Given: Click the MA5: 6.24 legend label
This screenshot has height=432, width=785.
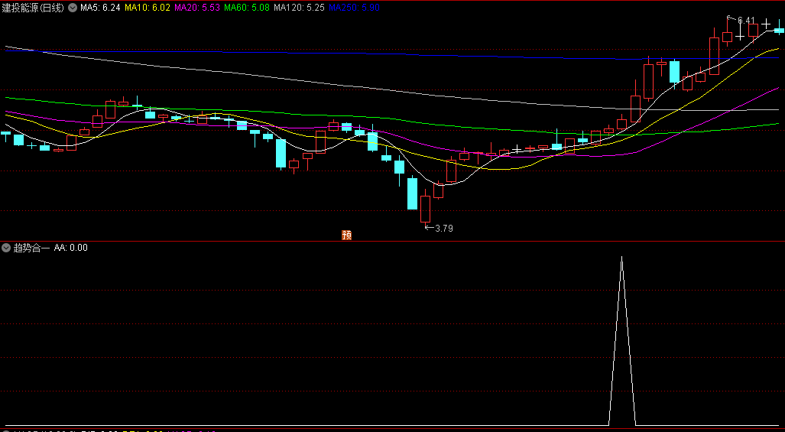Looking at the screenshot, I should 100,8.
